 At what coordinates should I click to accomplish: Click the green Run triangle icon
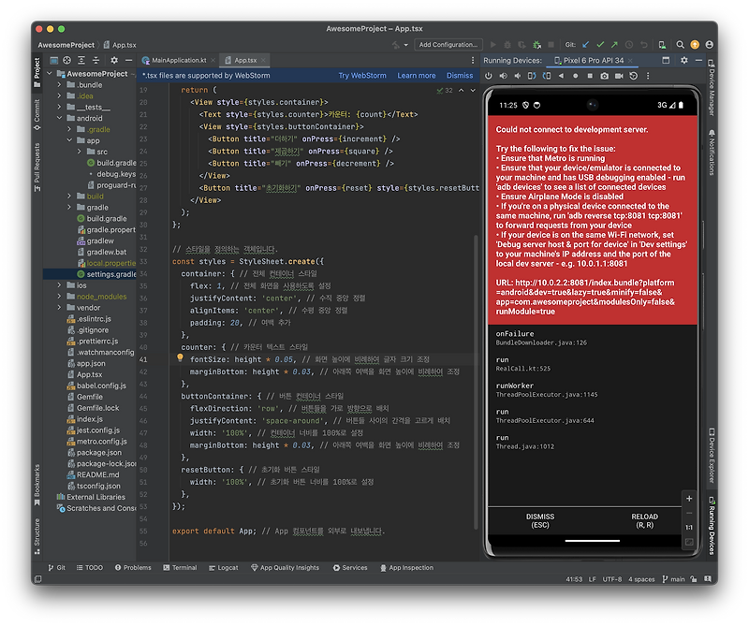[x=493, y=44]
